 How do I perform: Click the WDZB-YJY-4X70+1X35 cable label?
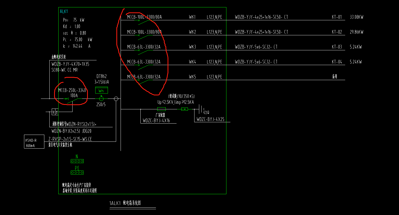pyautogui.click(x=70, y=64)
